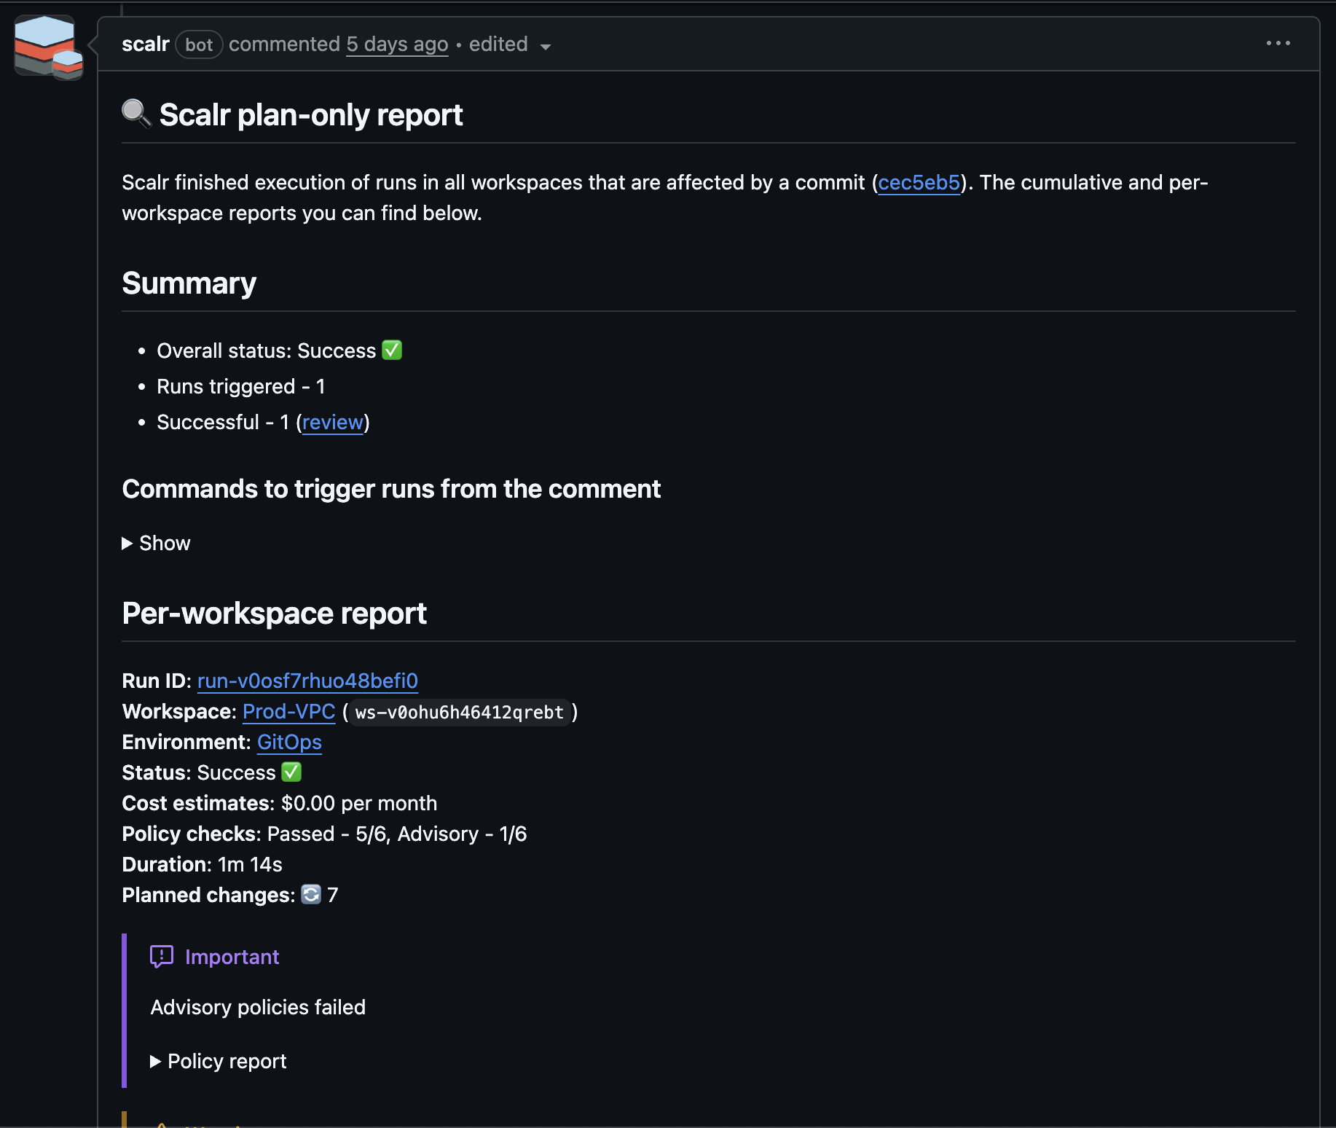Click the 'Important' callout title
1336x1128 pixels.
coord(232,957)
